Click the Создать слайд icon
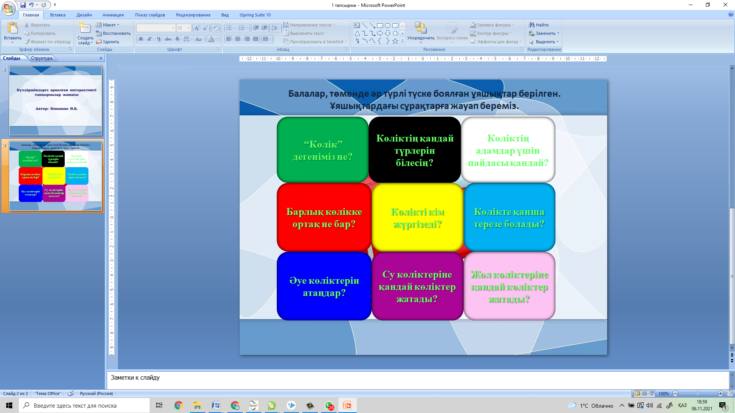 click(85, 29)
